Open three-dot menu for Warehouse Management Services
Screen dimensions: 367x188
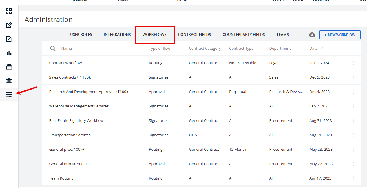coord(353,106)
